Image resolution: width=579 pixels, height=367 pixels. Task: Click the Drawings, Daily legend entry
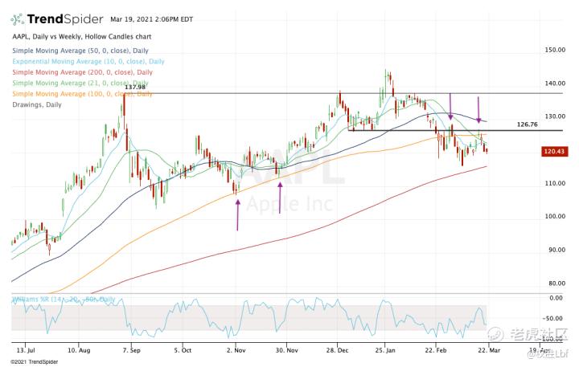37,104
